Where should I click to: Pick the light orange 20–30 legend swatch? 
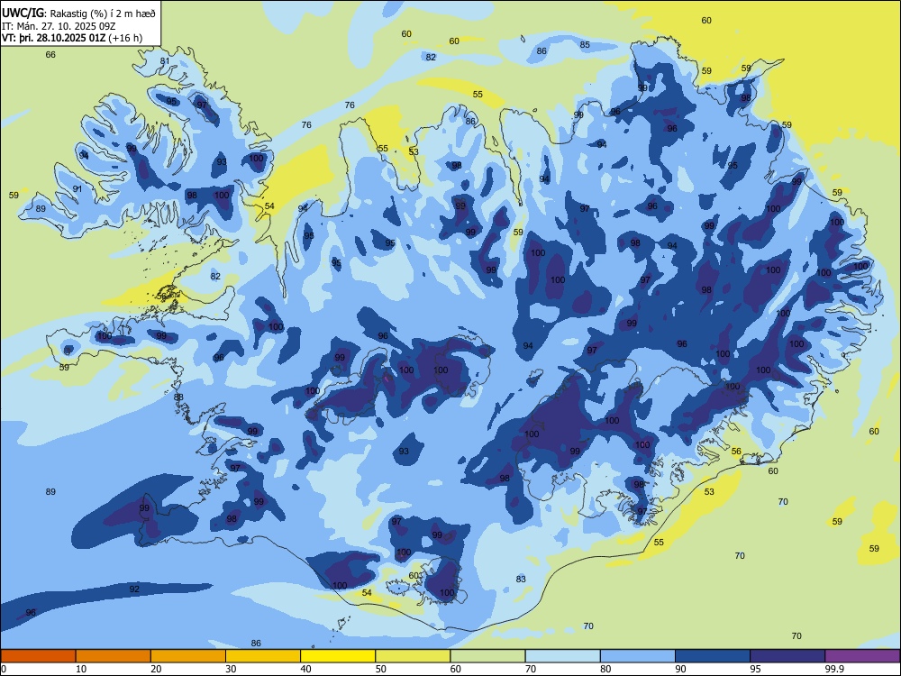click(188, 656)
